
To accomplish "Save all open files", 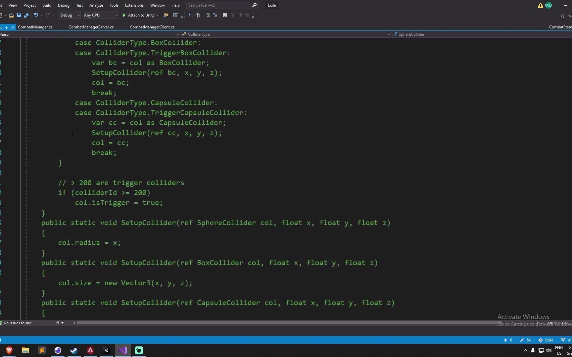I will tap(26, 15).
